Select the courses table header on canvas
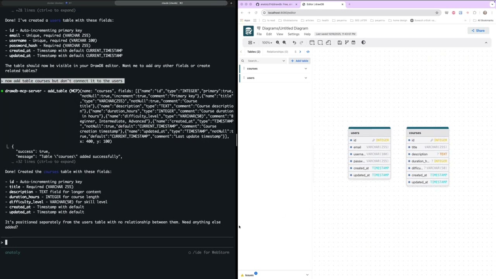Viewport: 496px width, 279px height. [427, 133]
